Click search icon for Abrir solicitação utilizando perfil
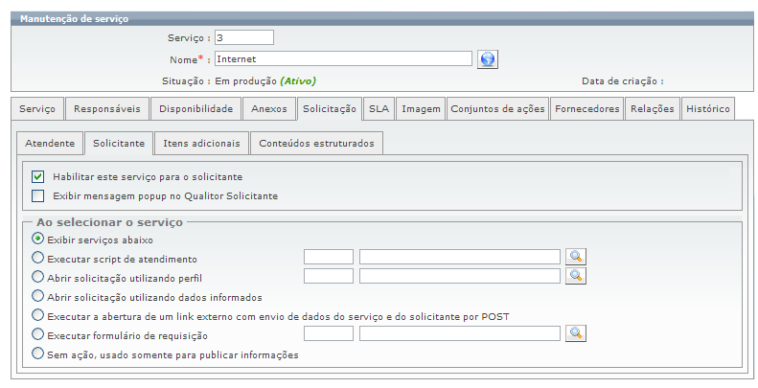The image size is (758, 388). click(x=575, y=276)
